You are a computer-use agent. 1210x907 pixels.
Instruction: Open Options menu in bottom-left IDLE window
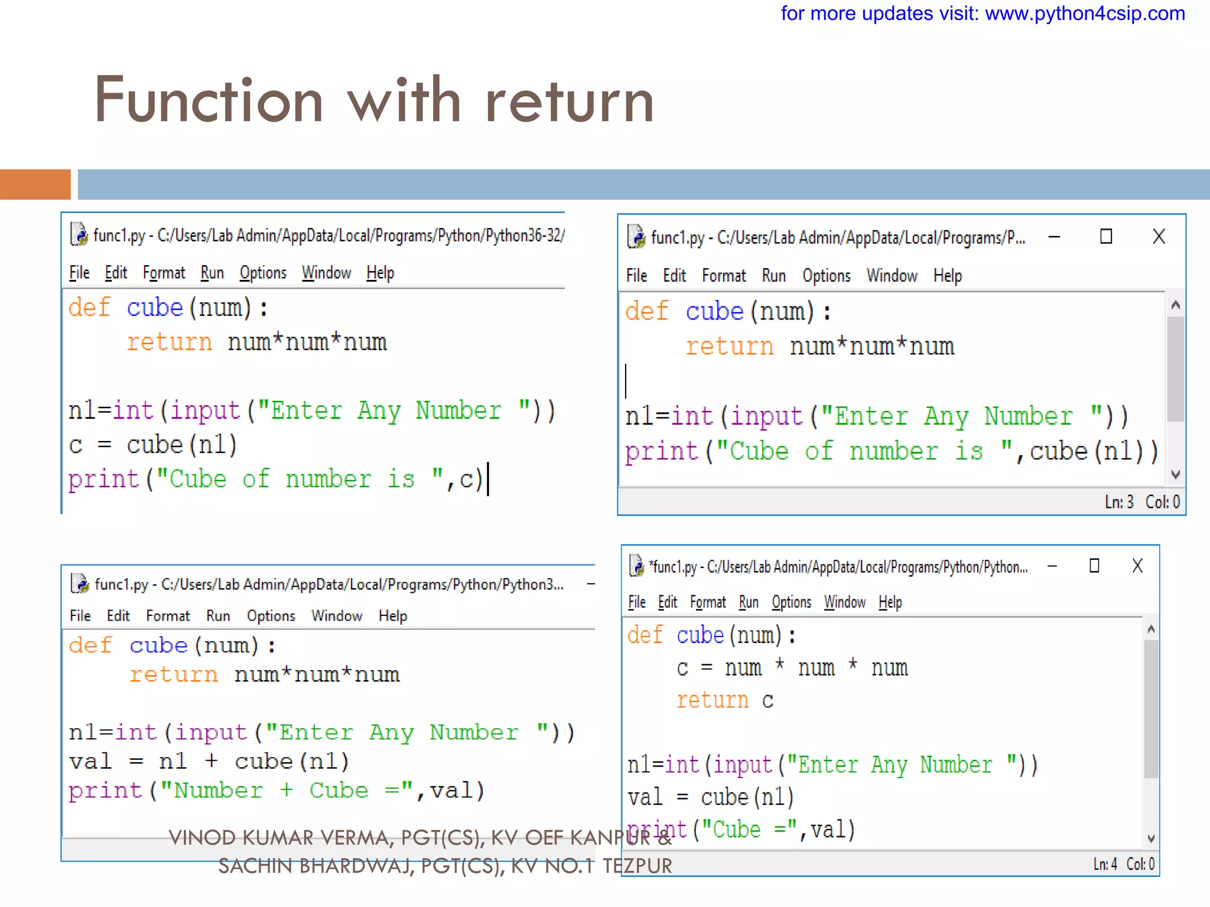(271, 616)
